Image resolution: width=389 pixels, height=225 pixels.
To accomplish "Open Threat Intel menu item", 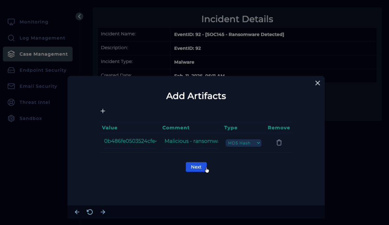I will click(35, 102).
